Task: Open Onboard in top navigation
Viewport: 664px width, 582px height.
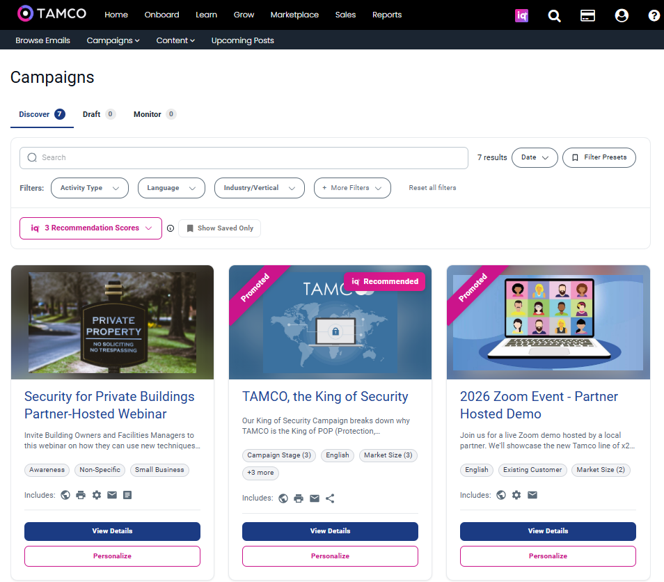Action: (x=161, y=15)
